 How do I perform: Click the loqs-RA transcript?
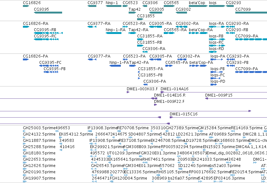217,27
